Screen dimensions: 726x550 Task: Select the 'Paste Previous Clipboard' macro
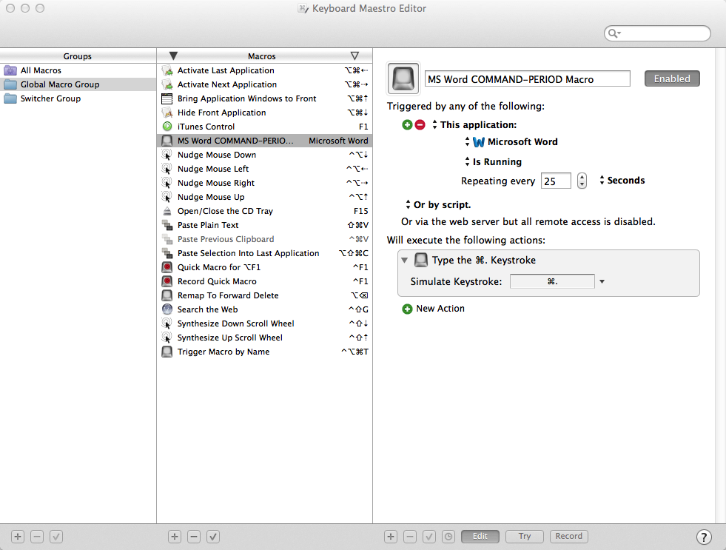pyautogui.click(x=264, y=239)
